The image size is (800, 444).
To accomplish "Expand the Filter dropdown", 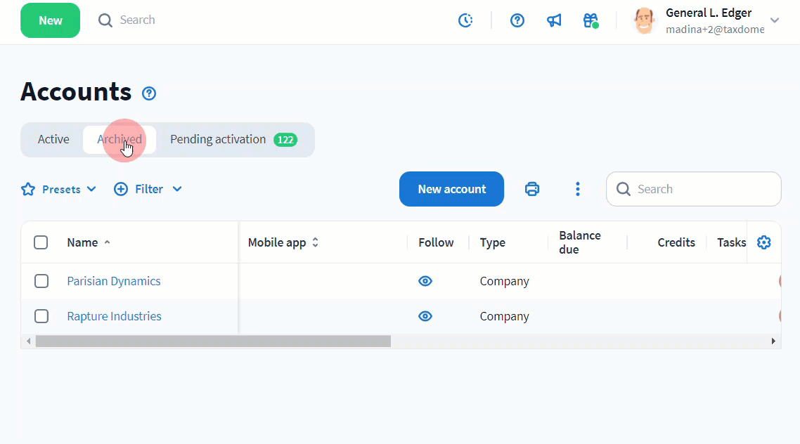I will click(148, 189).
